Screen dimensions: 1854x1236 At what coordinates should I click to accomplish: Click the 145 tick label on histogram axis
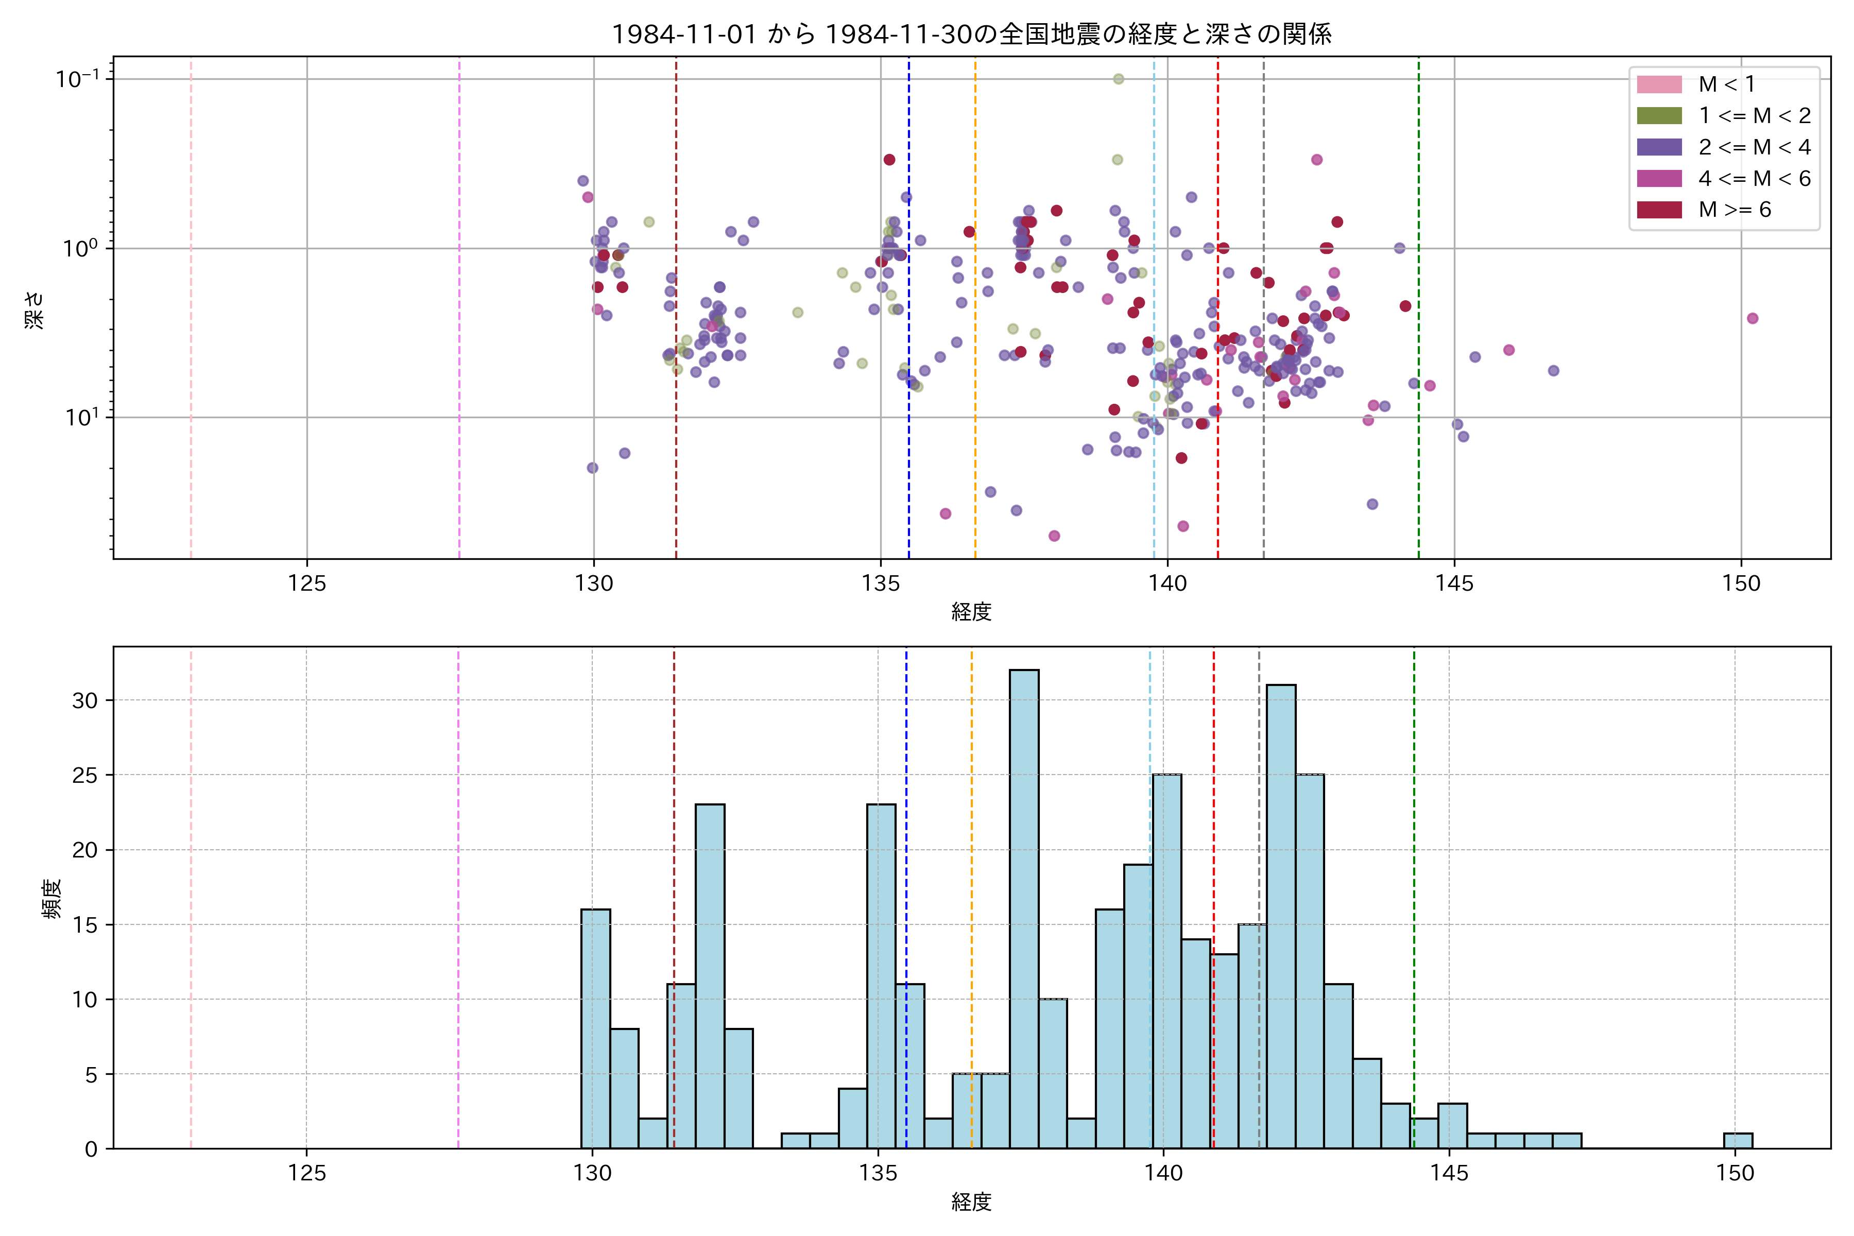tap(1449, 1173)
